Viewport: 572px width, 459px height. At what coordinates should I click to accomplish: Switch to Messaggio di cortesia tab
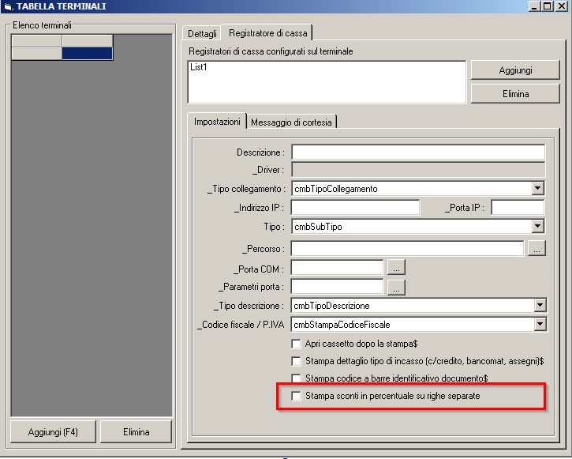[291, 122]
